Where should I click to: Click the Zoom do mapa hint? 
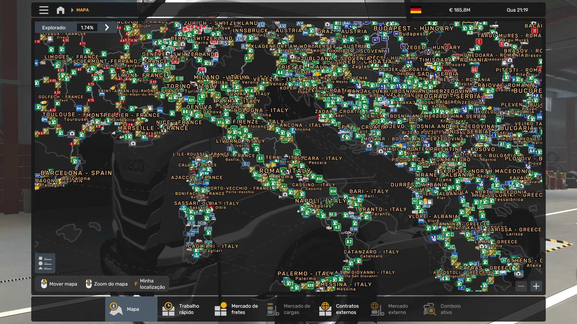click(107, 284)
